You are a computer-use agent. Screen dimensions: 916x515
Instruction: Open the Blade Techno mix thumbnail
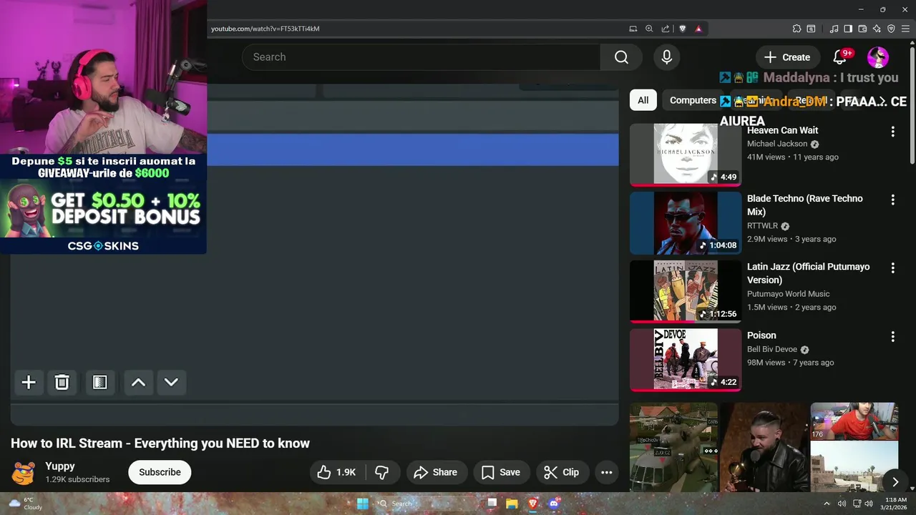686,222
